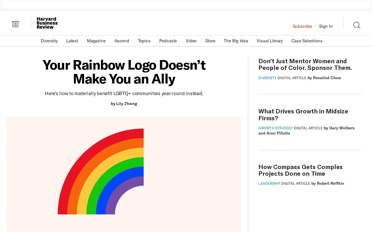372x232 pixels.
Task: Open the Magazine nav item
Action: coord(96,41)
